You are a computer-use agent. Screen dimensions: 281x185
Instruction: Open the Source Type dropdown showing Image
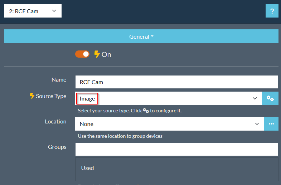click(168, 98)
